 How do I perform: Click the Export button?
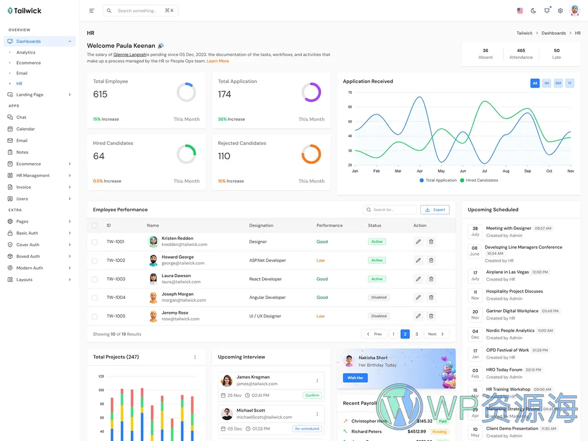click(x=435, y=210)
